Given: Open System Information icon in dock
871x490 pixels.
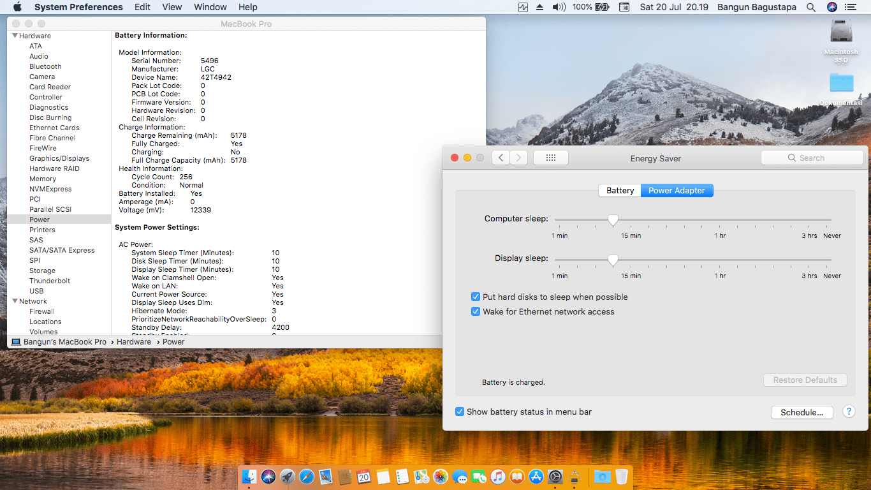Looking at the screenshot, I should click(x=575, y=477).
